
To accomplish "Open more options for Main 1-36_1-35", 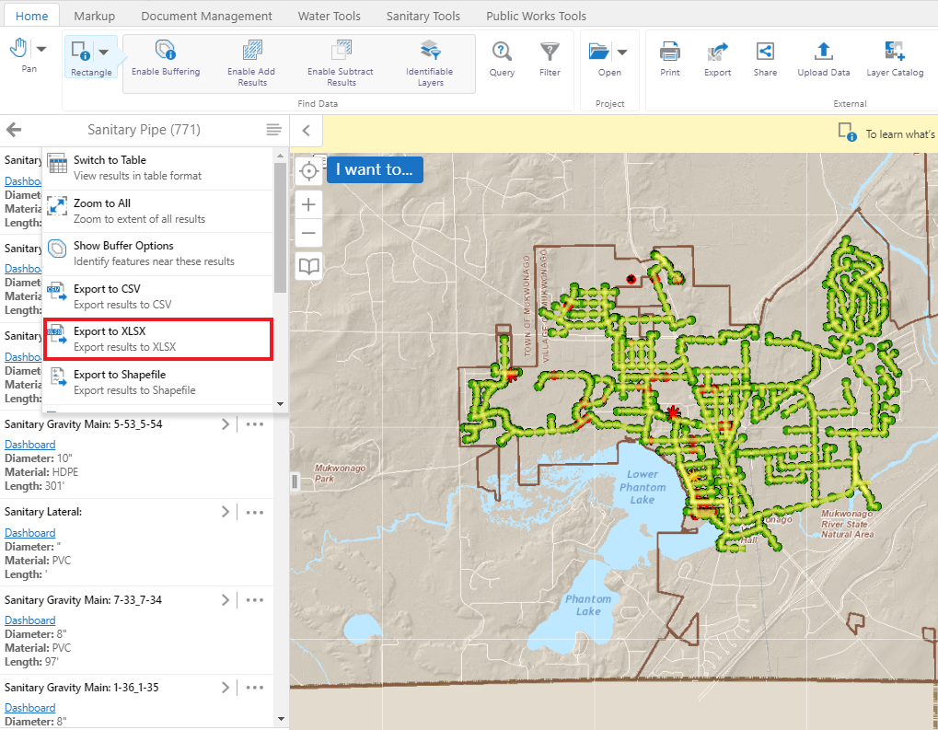I will click(x=255, y=688).
